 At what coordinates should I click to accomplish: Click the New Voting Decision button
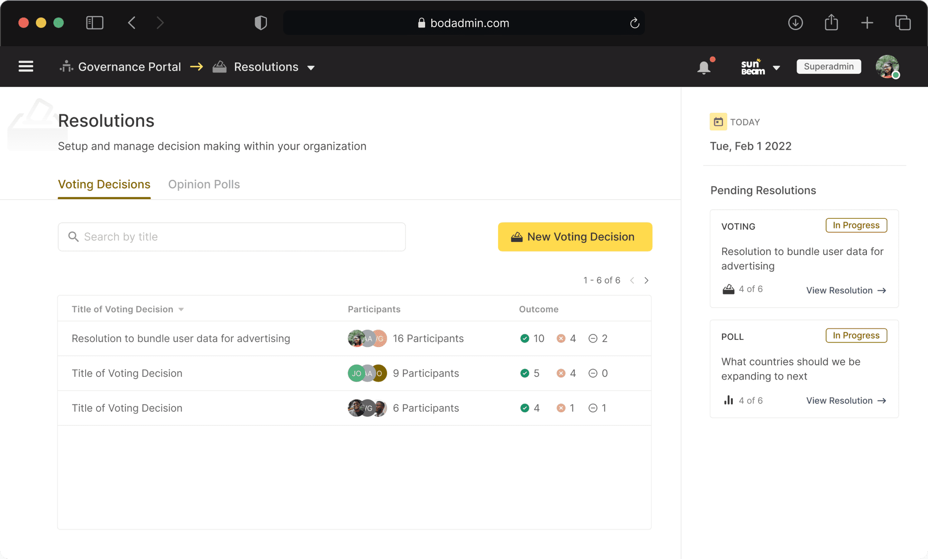tap(575, 237)
